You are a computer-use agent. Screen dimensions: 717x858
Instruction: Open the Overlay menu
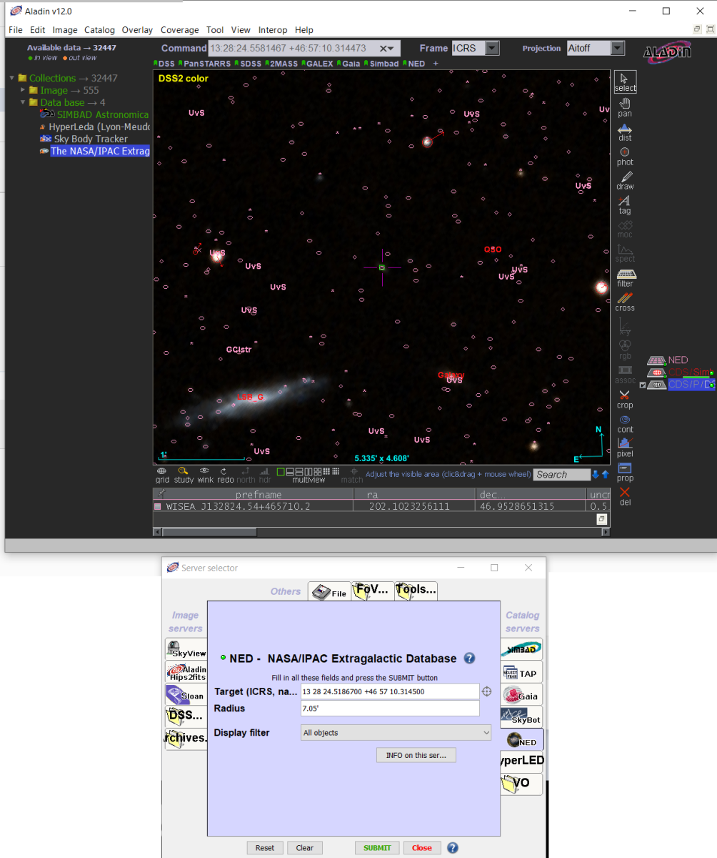(x=137, y=30)
